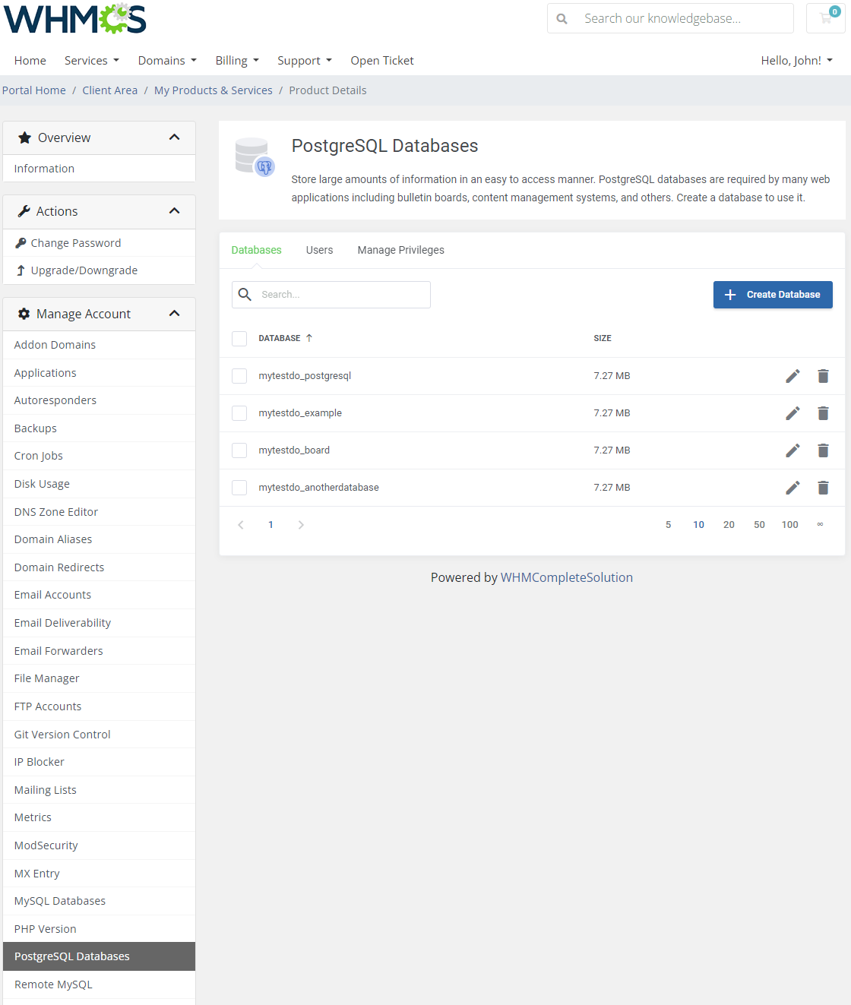Follow the Client Area breadcrumb link
851x1005 pixels.
(x=110, y=90)
